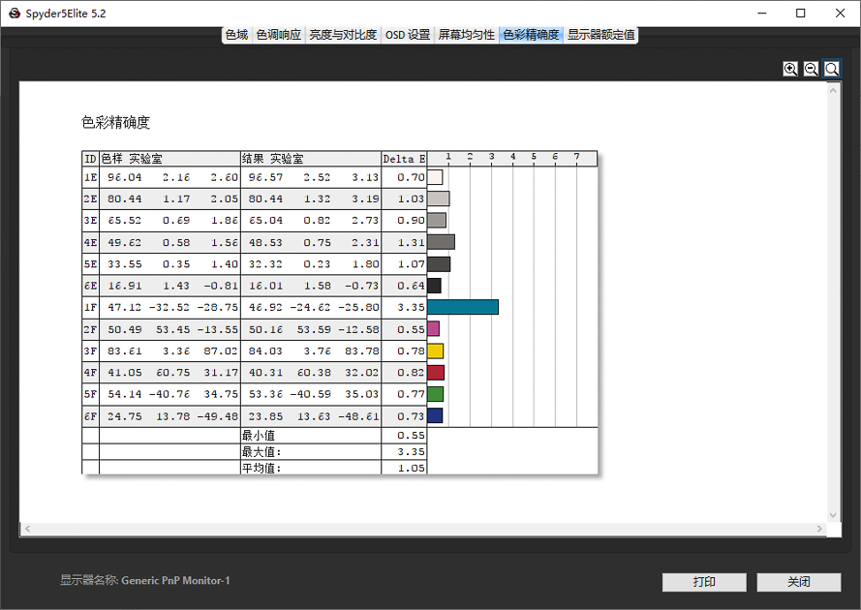This screenshot has width=861, height=610.
Task: Switch to the 色域 tab
Action: pos(235,34)
